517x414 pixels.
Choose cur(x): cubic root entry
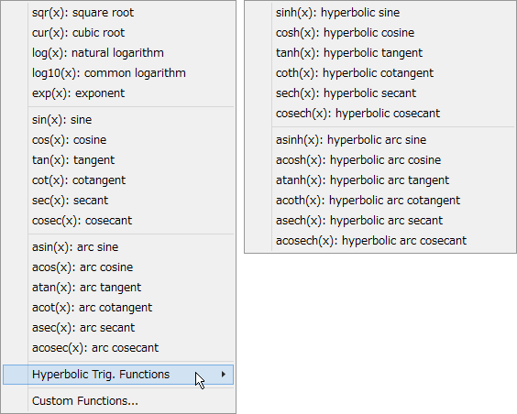(118, 33)
